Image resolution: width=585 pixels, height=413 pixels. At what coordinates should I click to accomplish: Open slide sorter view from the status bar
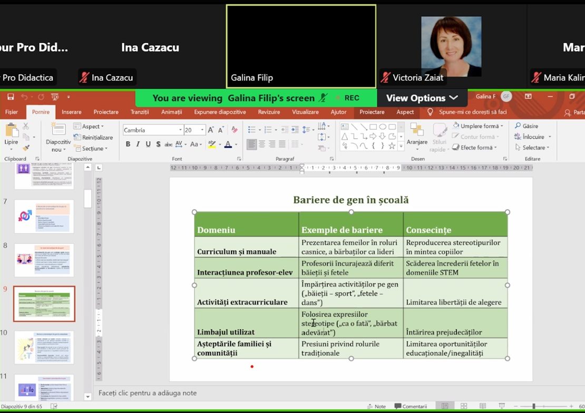464,406
